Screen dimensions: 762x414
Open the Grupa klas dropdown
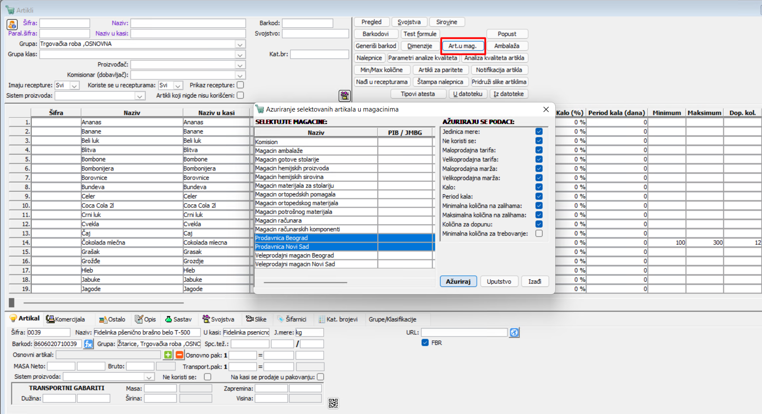tap(240, 54)
